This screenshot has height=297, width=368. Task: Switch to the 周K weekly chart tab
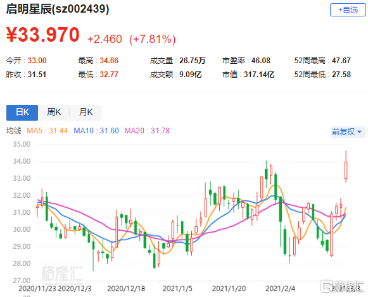pyautogui.click(x=54, y=112)
